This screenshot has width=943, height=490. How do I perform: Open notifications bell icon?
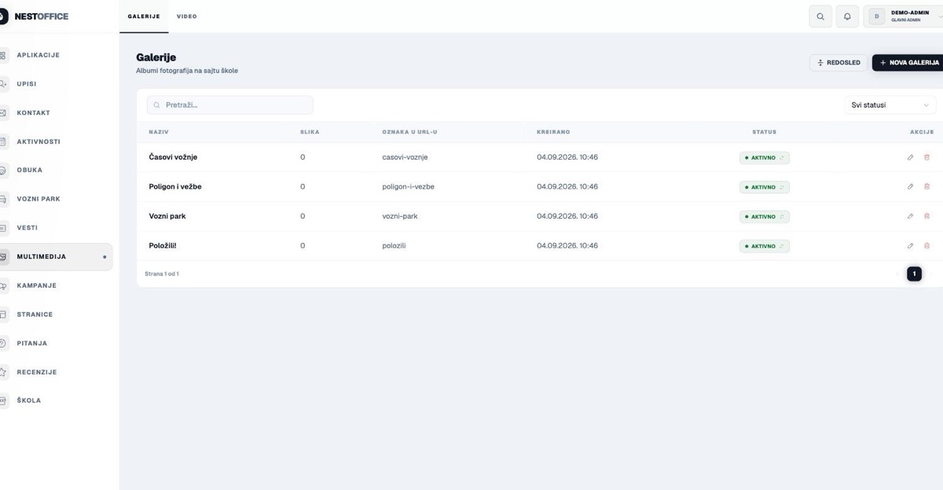(847, 17)
